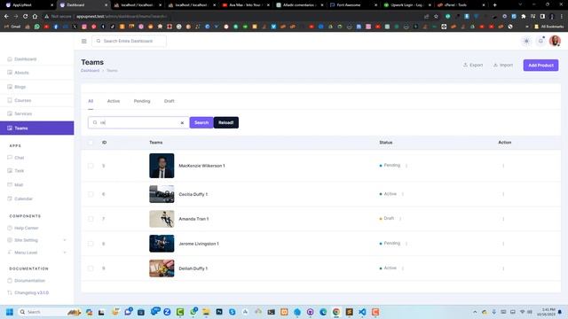Viewport: 568px width, 319px height.
Task: Focus the teams search input
Action: point(139,122)
